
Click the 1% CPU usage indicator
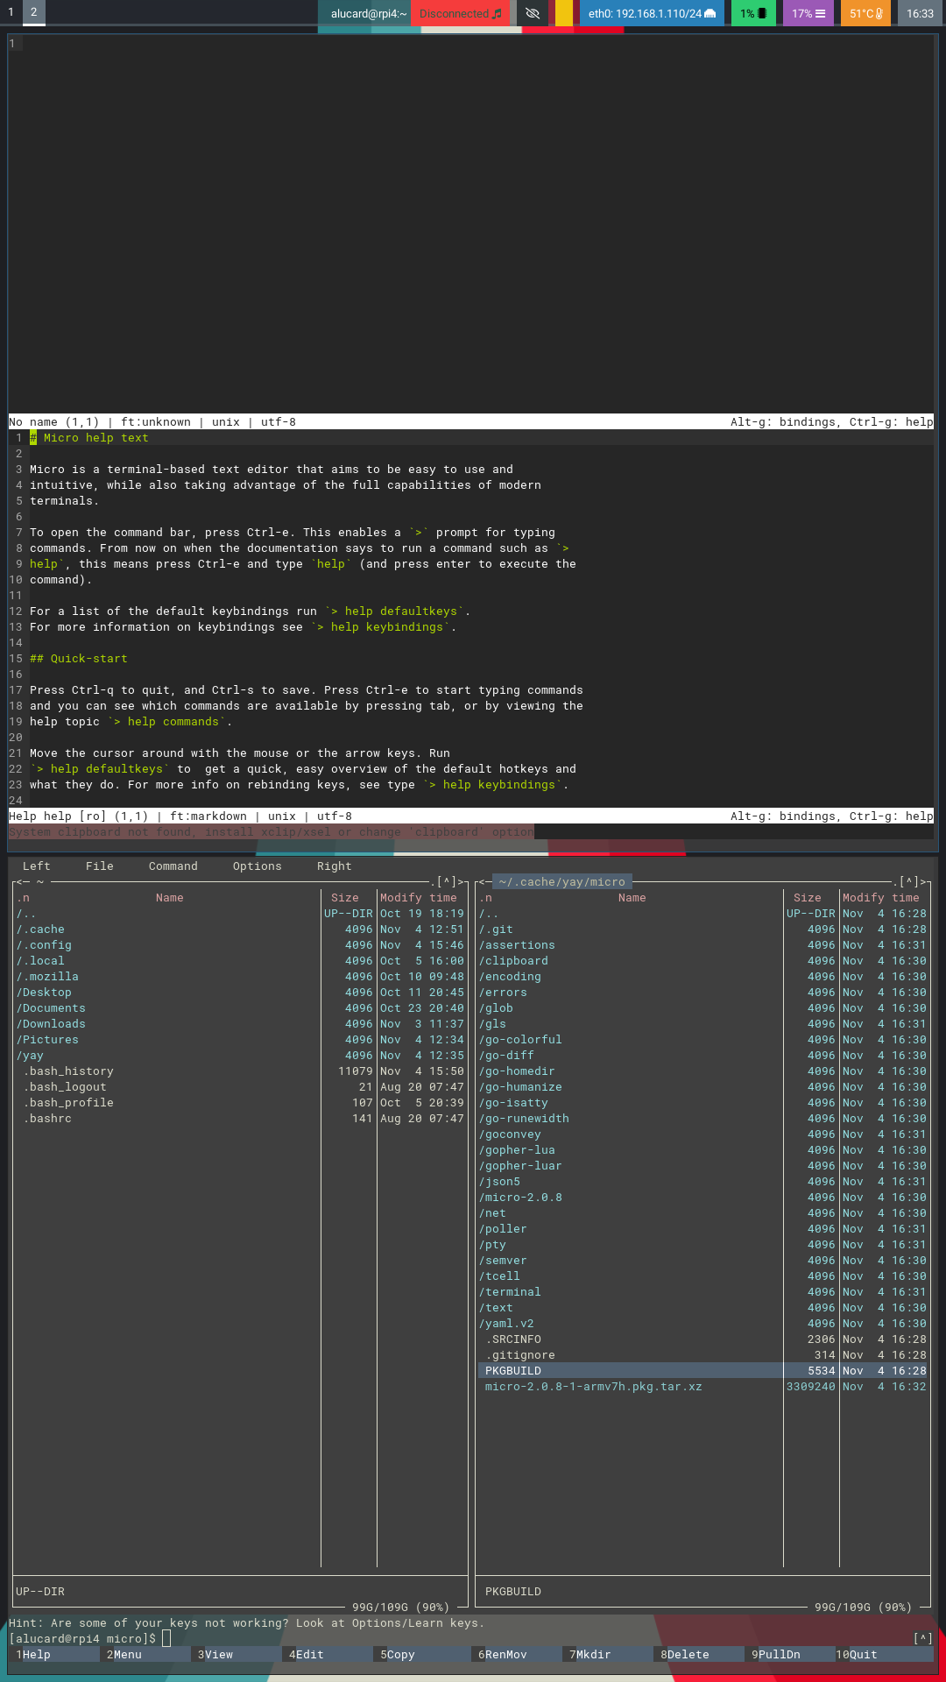(x=753, y=13)
